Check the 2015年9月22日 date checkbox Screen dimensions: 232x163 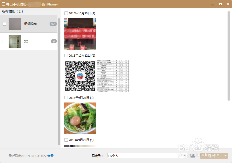click(x=66, y=140)
